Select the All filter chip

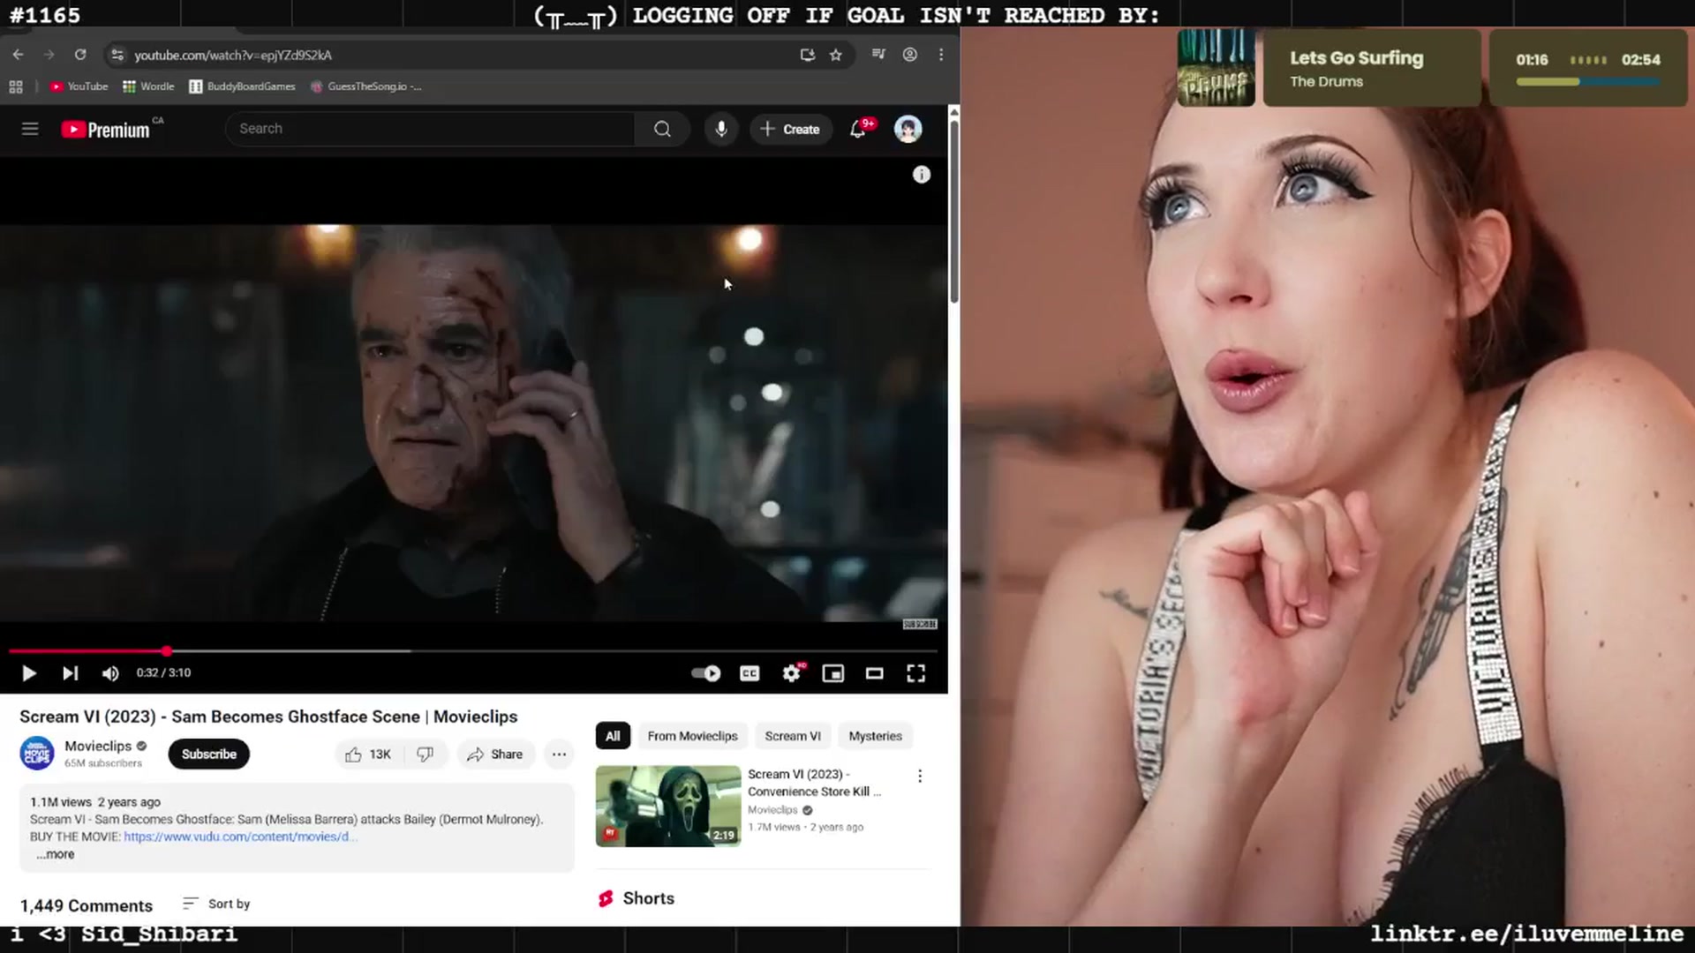[x=613, y=736]
